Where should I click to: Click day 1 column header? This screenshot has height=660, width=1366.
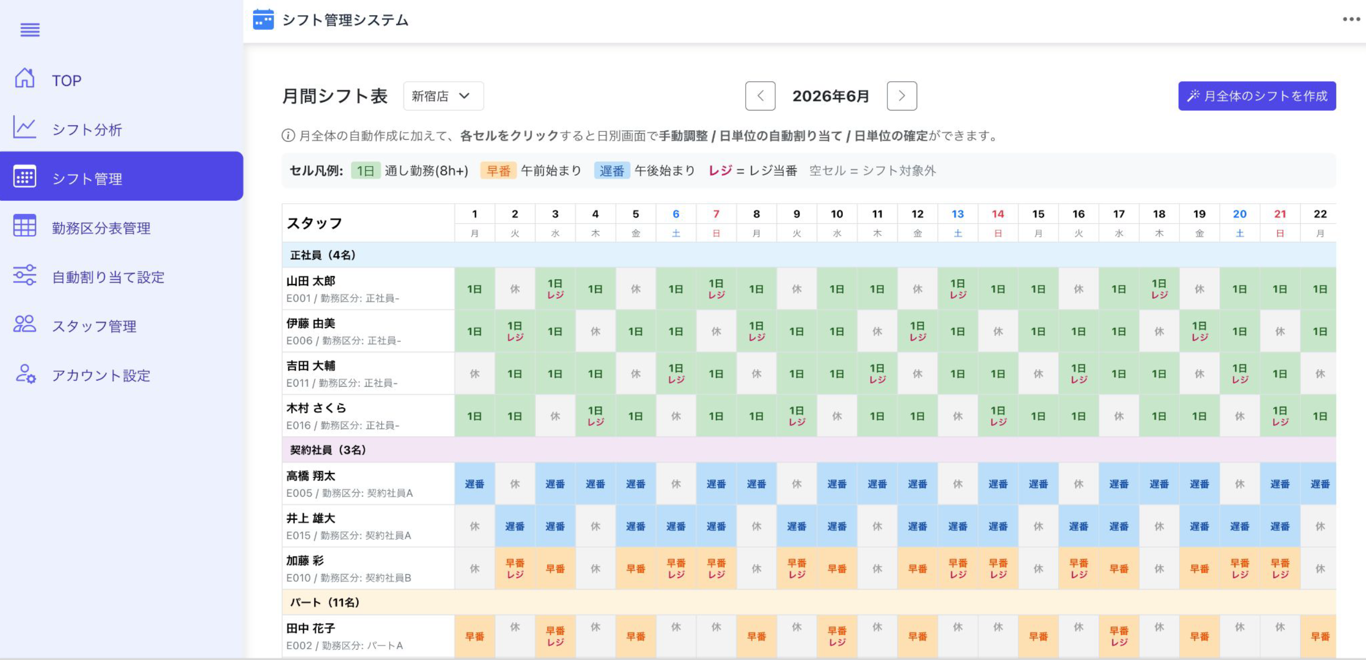tap(475, 223)
